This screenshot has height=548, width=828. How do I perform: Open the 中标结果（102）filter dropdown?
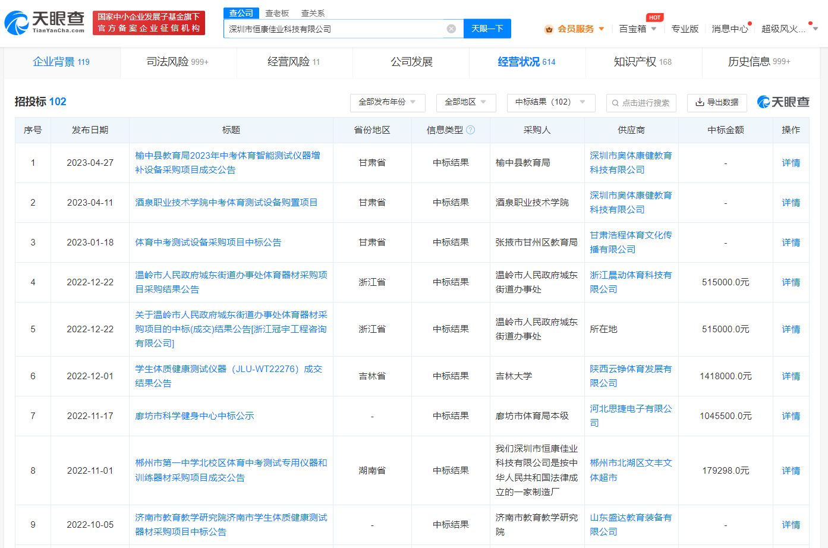551,102
